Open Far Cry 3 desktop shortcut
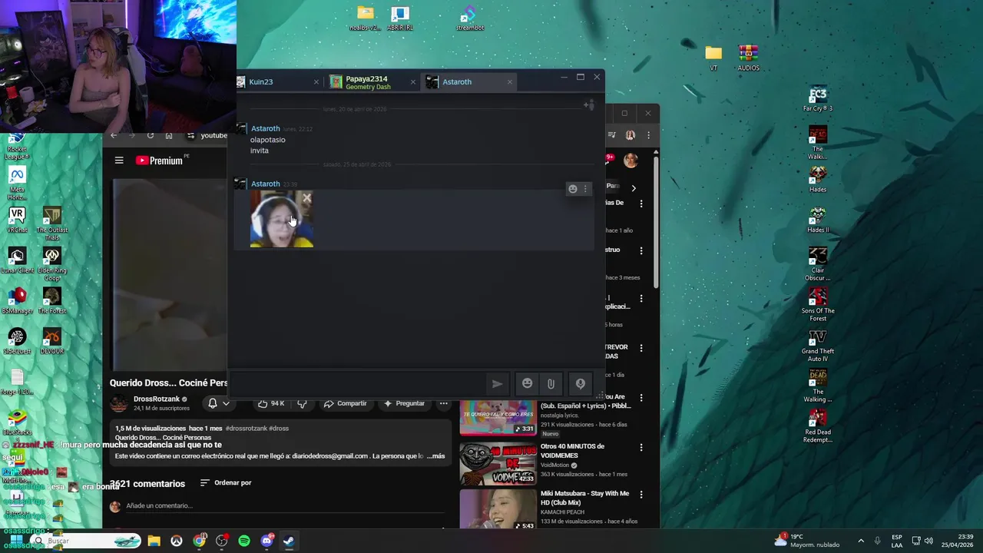The image size is (983, 553). (818, 99)
